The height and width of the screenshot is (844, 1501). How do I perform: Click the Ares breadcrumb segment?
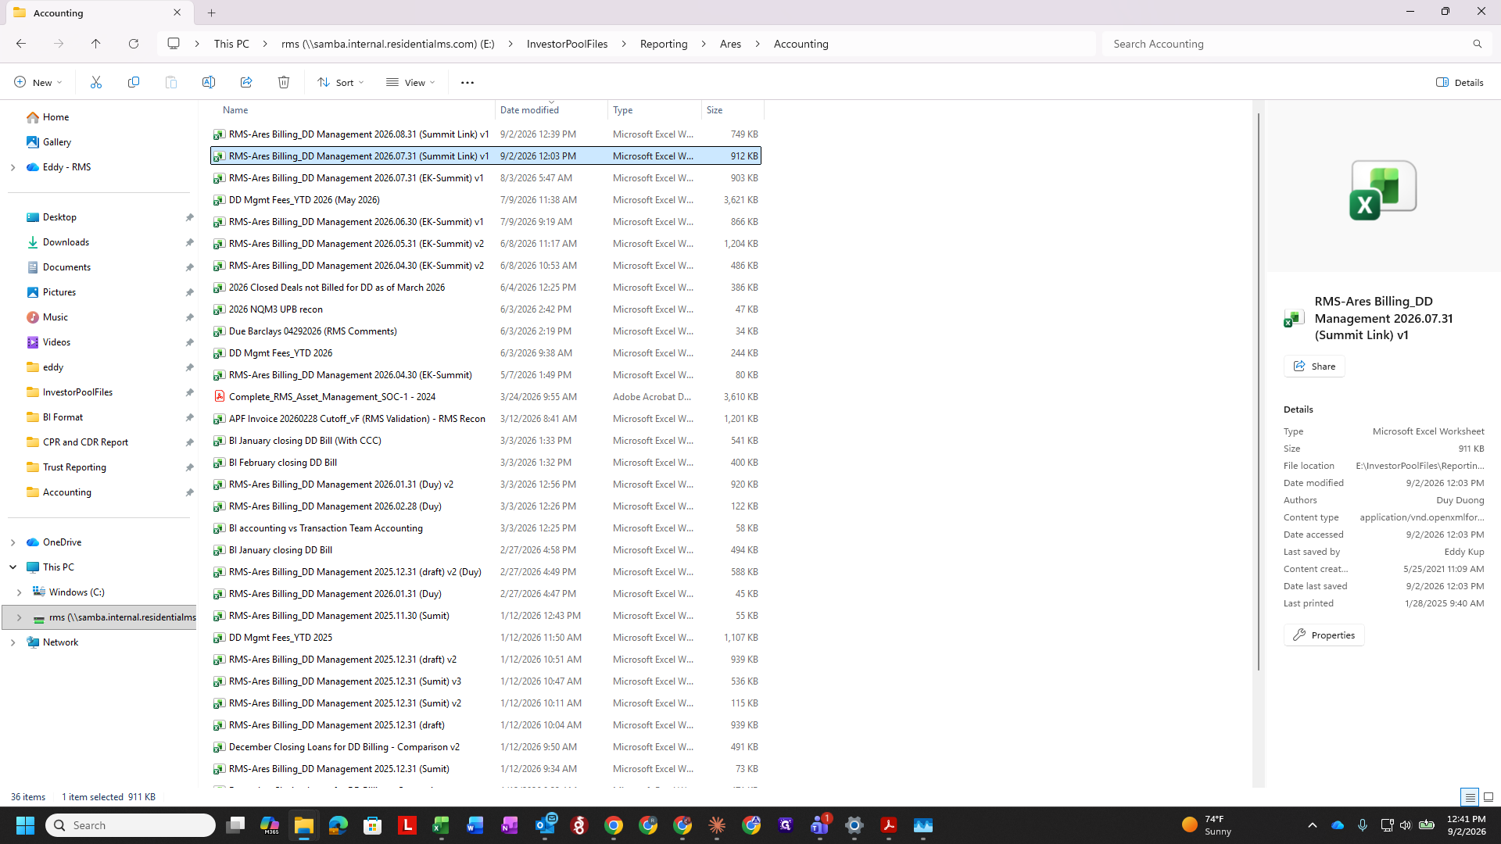tap(730, 44)
